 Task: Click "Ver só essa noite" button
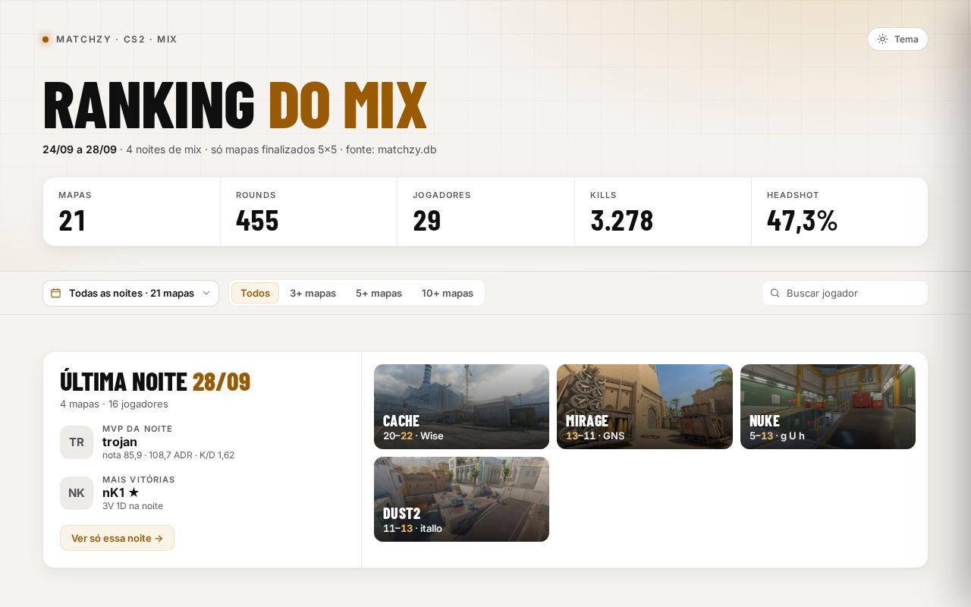[x=117, y=538]
